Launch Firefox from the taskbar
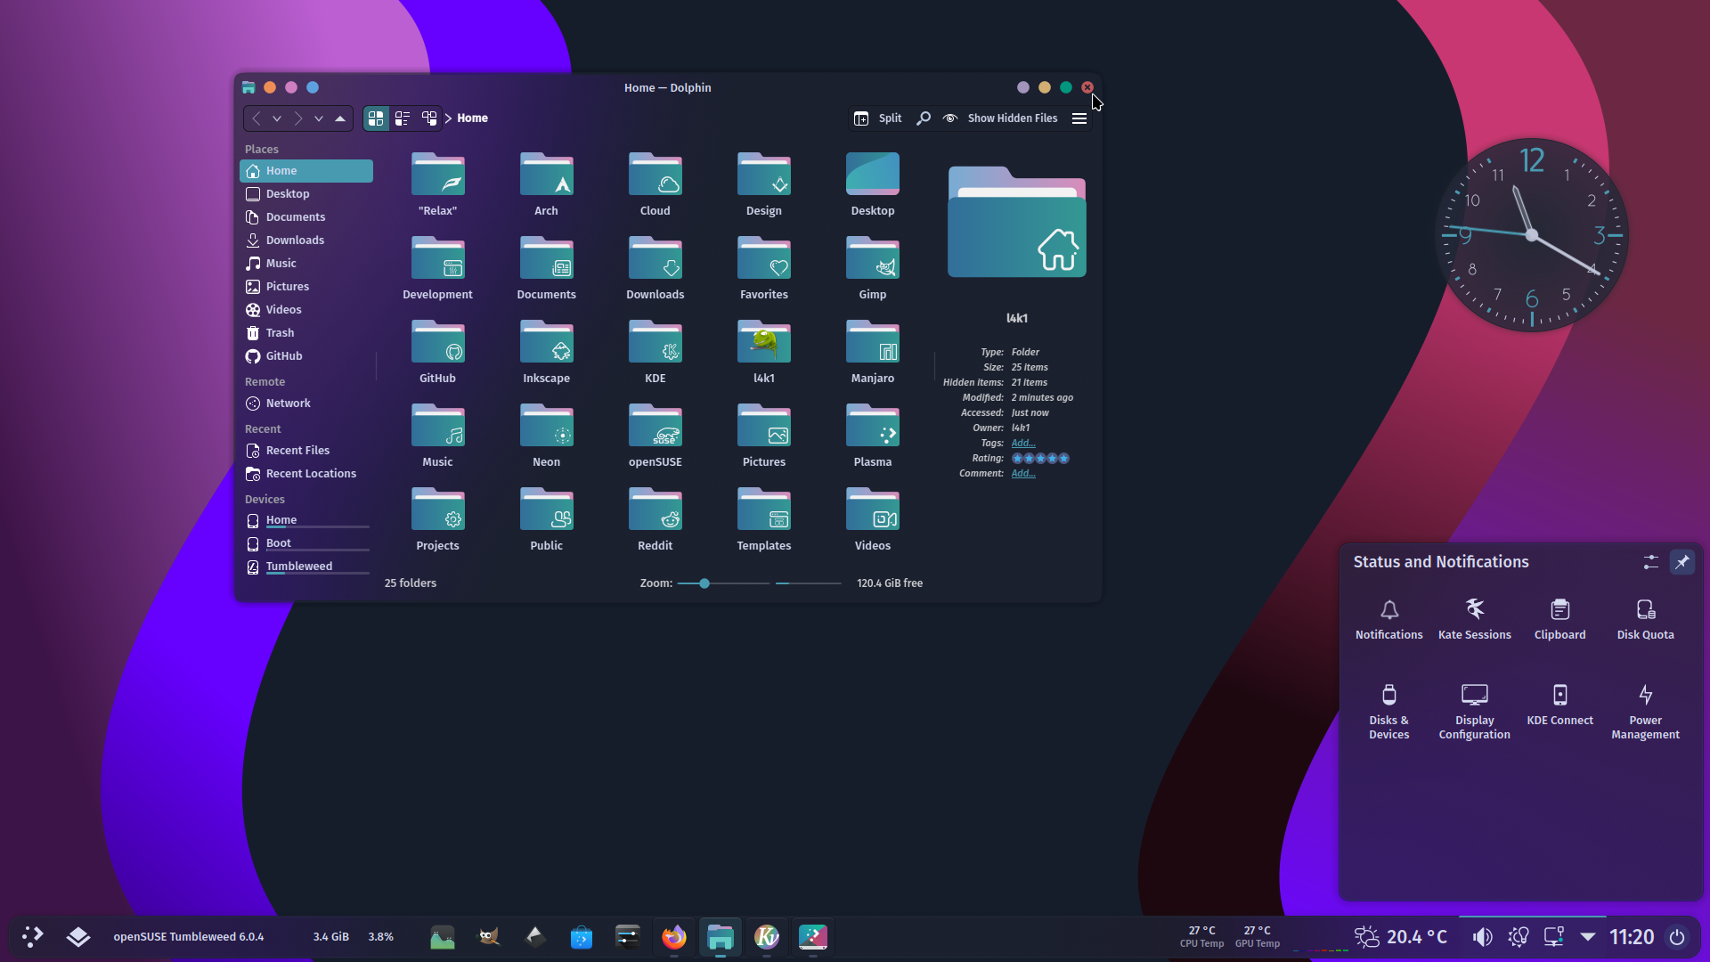This screenshot has height=962, width=1710. [x=674, y=937]
